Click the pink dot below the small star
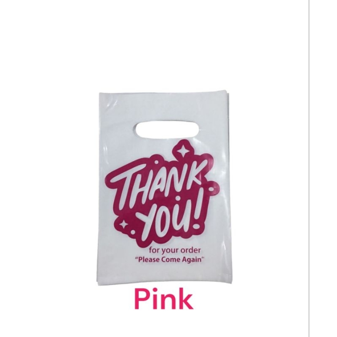Viewport: 337px width, 337px height. click(134, 232)
